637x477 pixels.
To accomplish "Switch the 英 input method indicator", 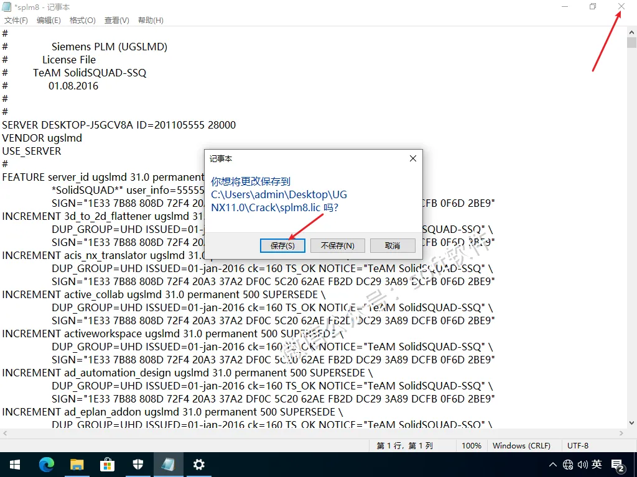I will 597,465.
